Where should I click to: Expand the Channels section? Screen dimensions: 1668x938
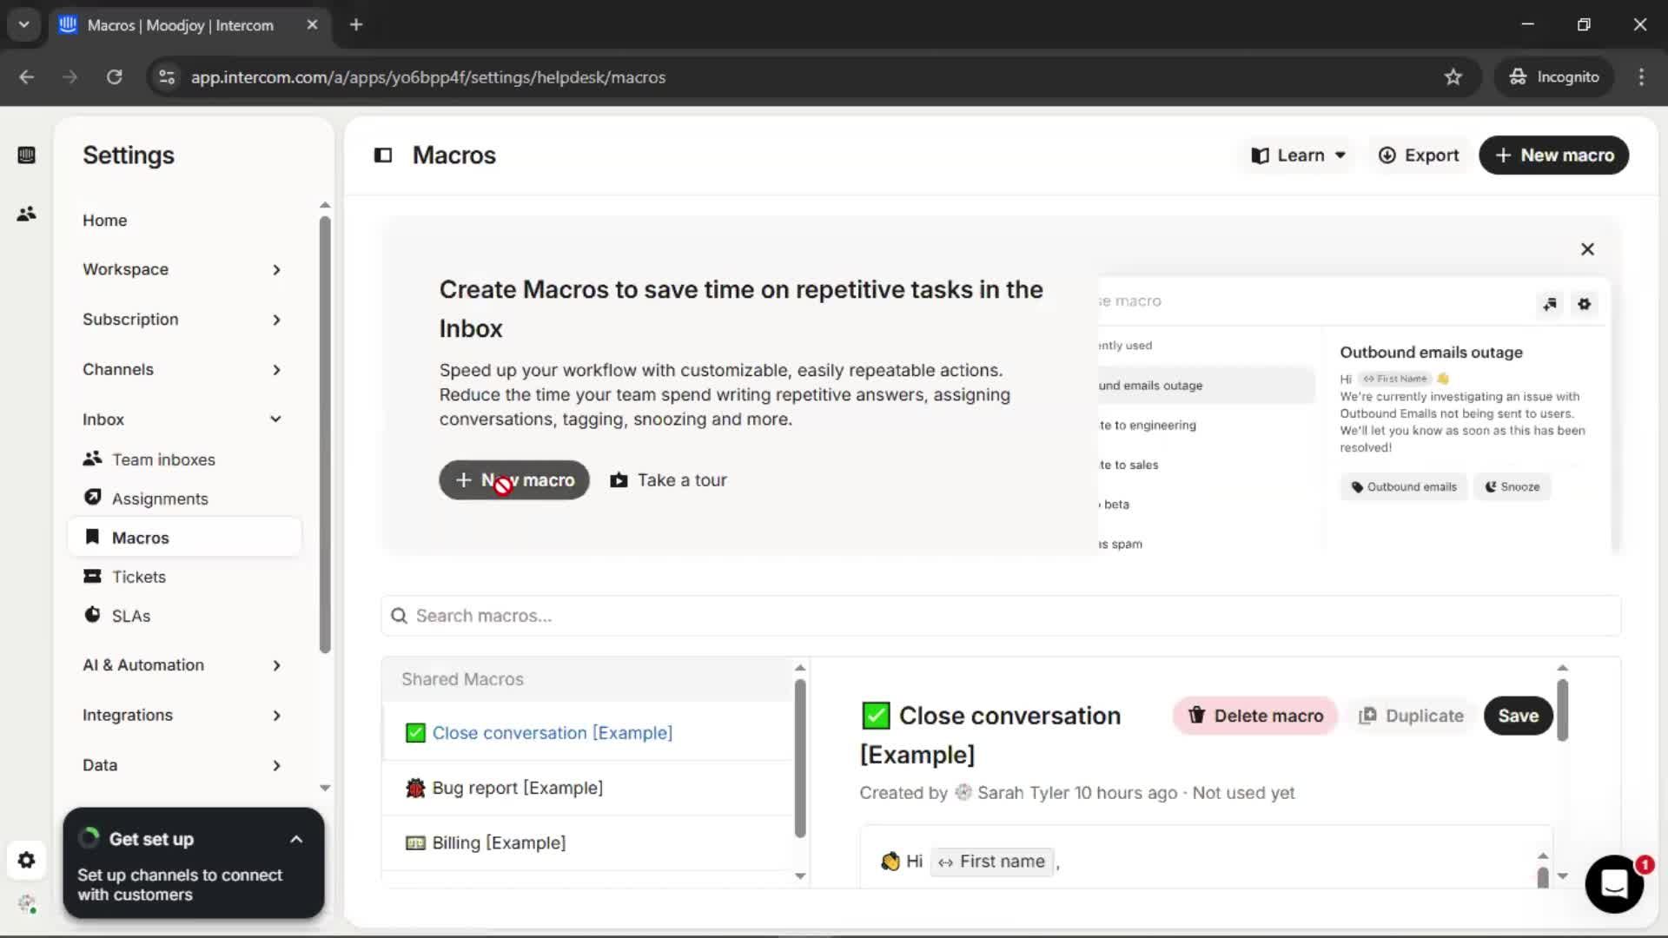click(x=184, y=369)
